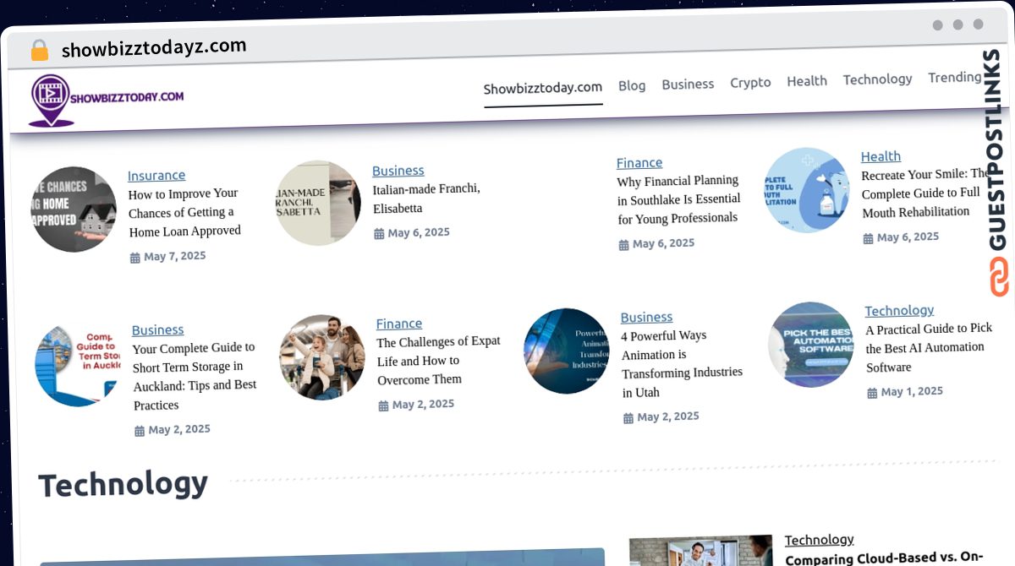The image size is (1015, 566).
Task: Open the Italian-made Franchi thumbnail
Action: [318, 203]
